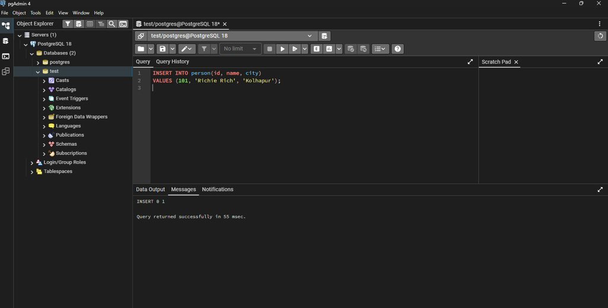Open the No limit rows dropdown
Screen dimensions: 608x308
[240, 49]
